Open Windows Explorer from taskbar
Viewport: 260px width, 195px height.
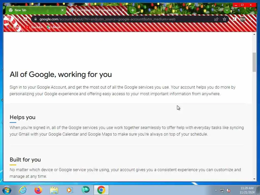point(54,190)
